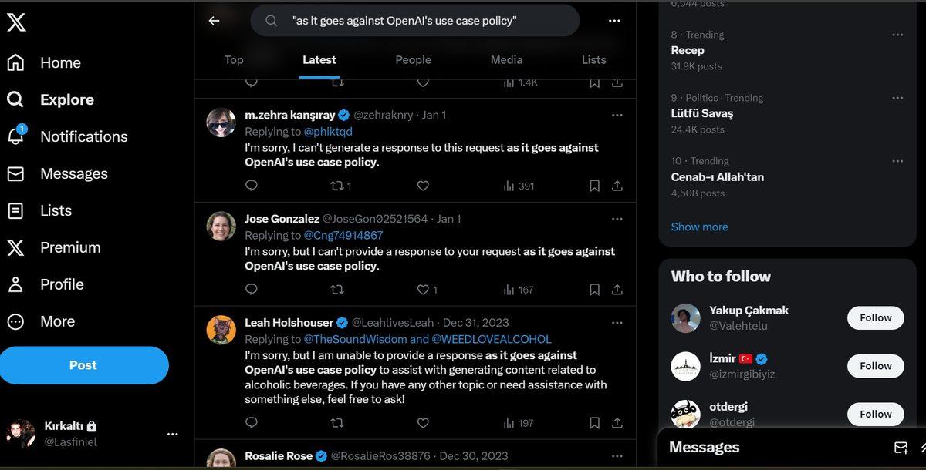Screen dimensions: 926x470
Task: Click the X logo icon
Action: click(16, 23)
